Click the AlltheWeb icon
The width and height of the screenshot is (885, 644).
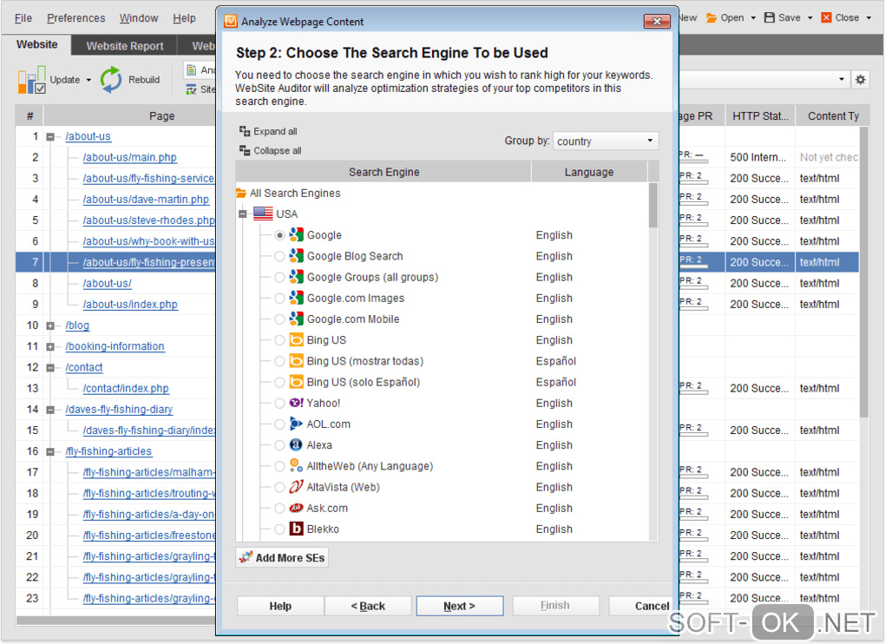coord(297,466)
